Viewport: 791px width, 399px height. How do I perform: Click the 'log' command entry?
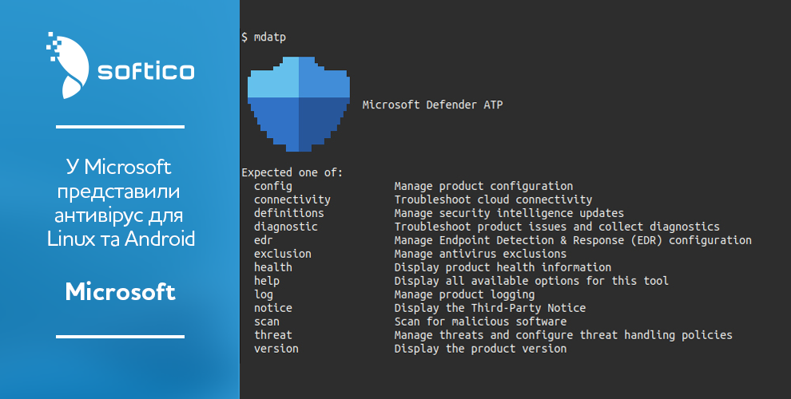(264, 294)
